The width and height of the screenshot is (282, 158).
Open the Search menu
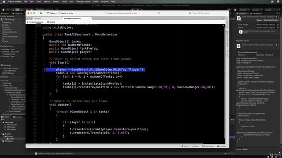[47, 2]
